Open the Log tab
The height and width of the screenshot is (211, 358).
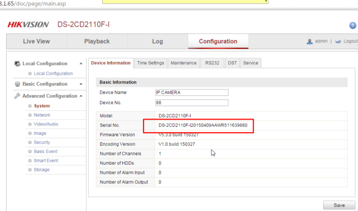157,41
